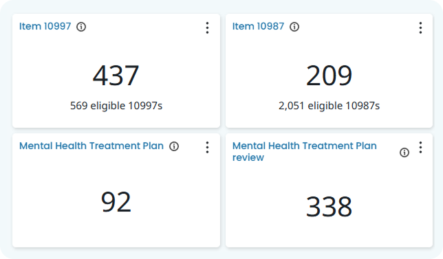Image resolution: width=443 pixels, height=259 pixels.
Task: Click the 92 treatment plan count
Action: pyautogui.click(x=116, y=202)
